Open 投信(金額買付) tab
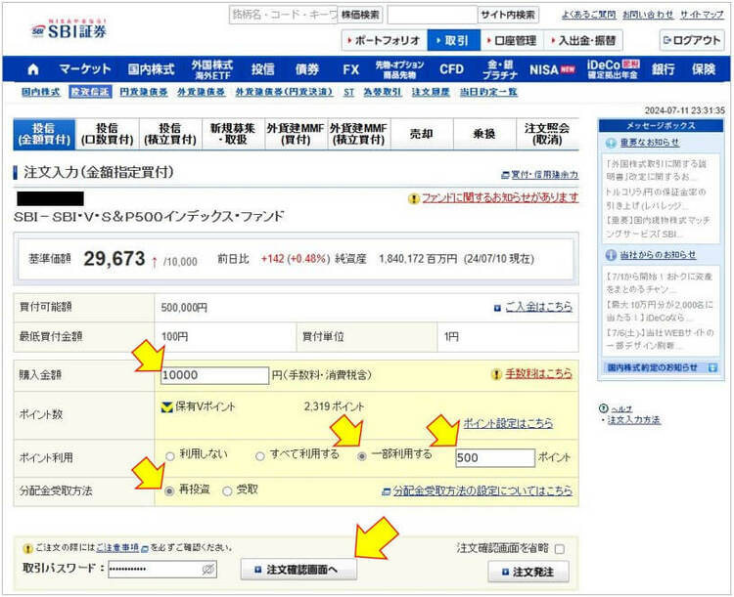Image resolution: width=734 pixels, height=597 pixels. coord(44,134)
